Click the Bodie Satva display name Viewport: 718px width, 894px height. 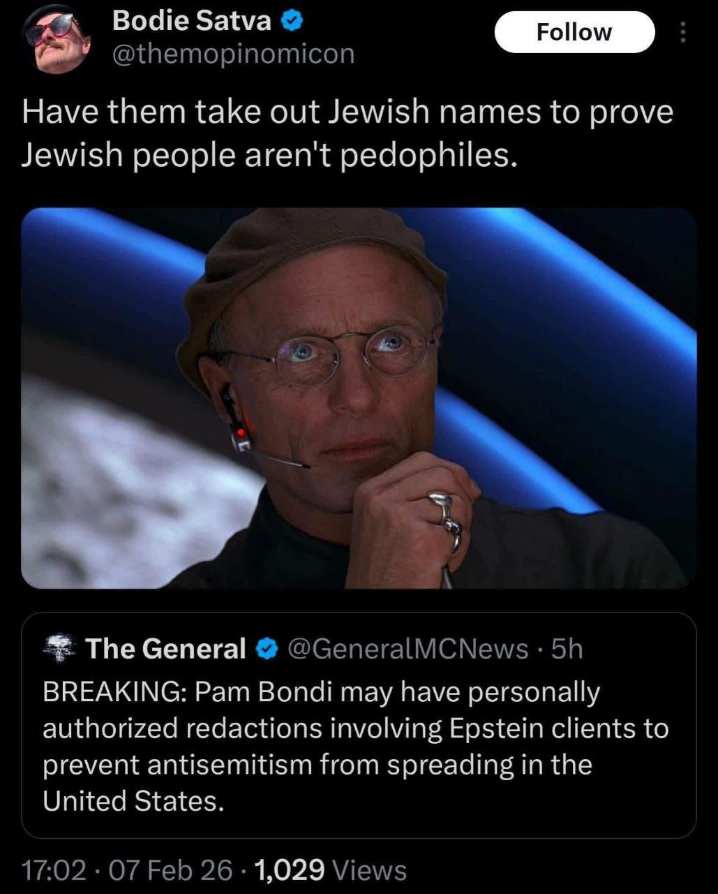192,22
